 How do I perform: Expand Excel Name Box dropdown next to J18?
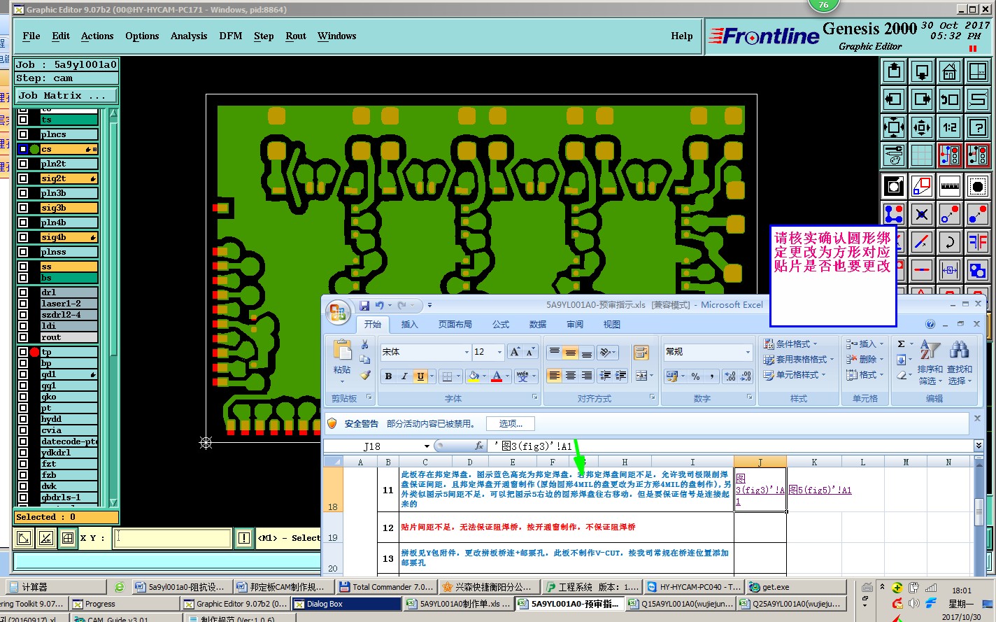pyautogui.click(x=427, y=446)
